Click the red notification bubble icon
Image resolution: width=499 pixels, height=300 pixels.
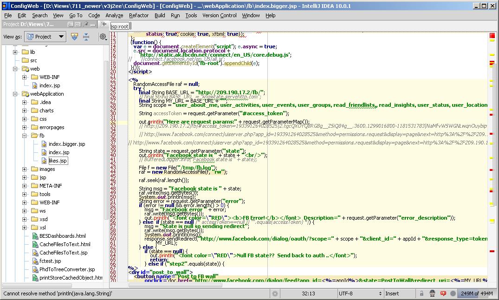point(443,293)
